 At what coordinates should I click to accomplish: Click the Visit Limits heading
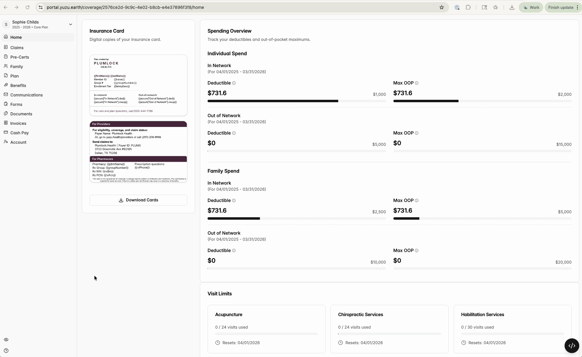point(219,294)
